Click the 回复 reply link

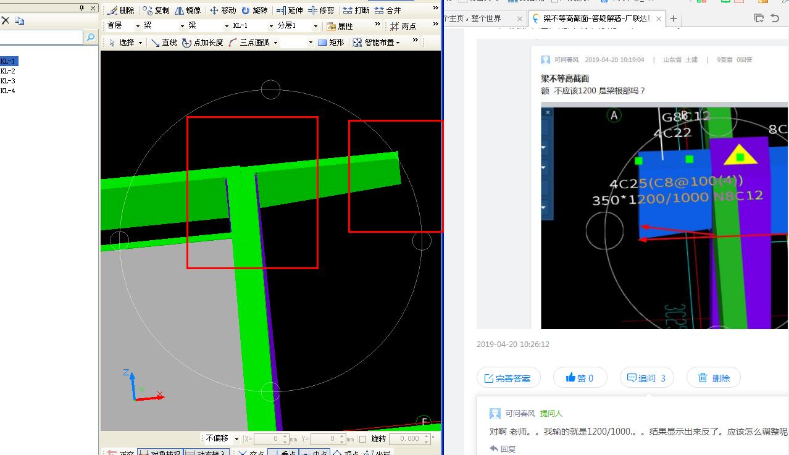coord(503,449)
